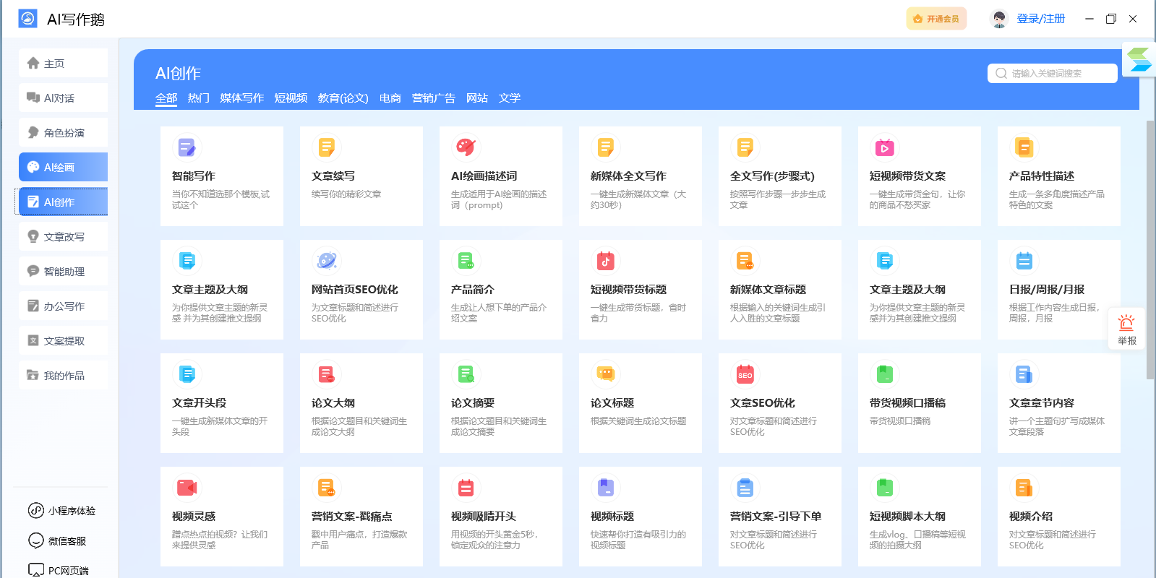Click the user avatar icon
Image resolution: width=1156 pixels, height=578 pixels.
[x=999, y=19]
